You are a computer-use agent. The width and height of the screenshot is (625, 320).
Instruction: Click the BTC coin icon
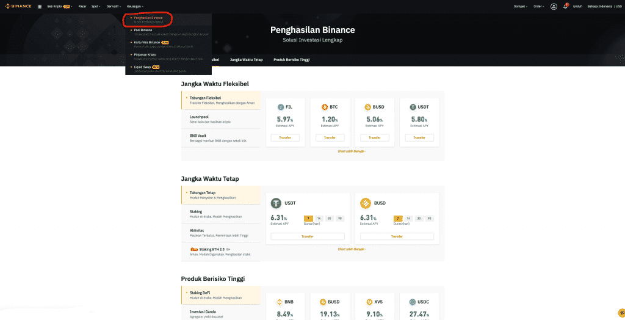325,107
